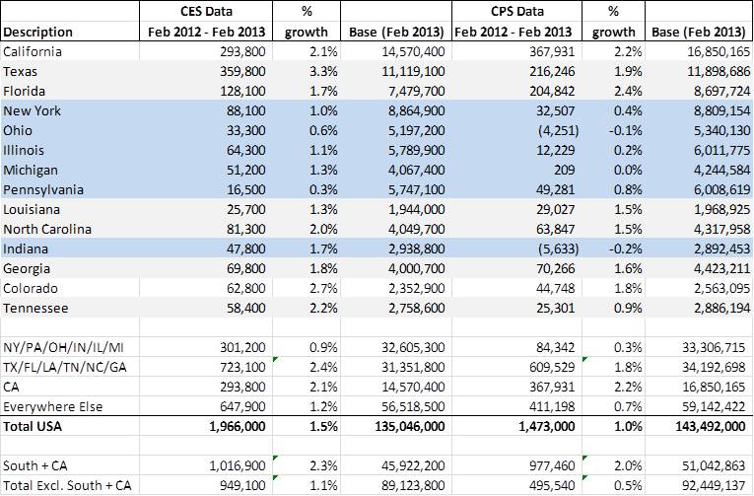754x496 pixels.
Task: Select the TX/FL/LA/TN/NC/GA group label
Action: [64, 367]
